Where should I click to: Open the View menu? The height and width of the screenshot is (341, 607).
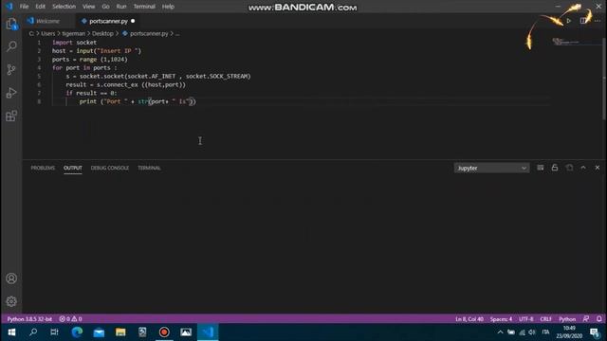click(x=88, y=7)
